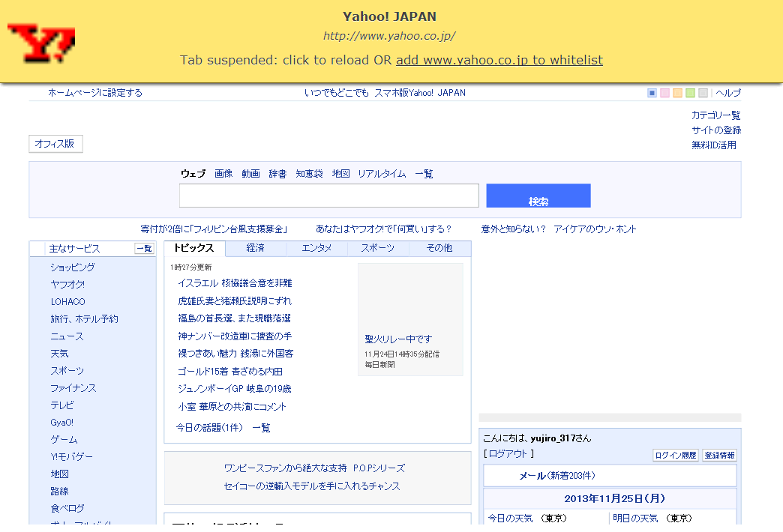The height and width of the screenshot is (532, 783).
Task: Select the gray page theme swatch
Action: tap(703, 93)
